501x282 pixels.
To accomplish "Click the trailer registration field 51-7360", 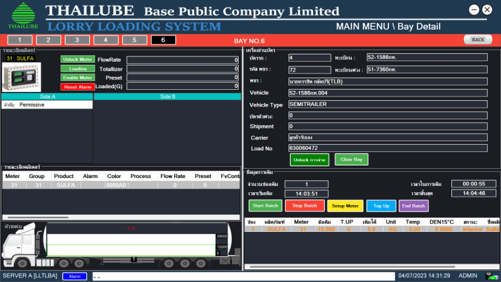I will pyautogui.click(x=427, y=69).
